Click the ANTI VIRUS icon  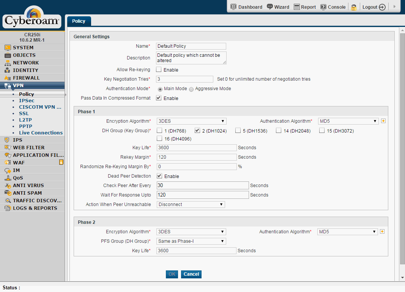[8, 185]
